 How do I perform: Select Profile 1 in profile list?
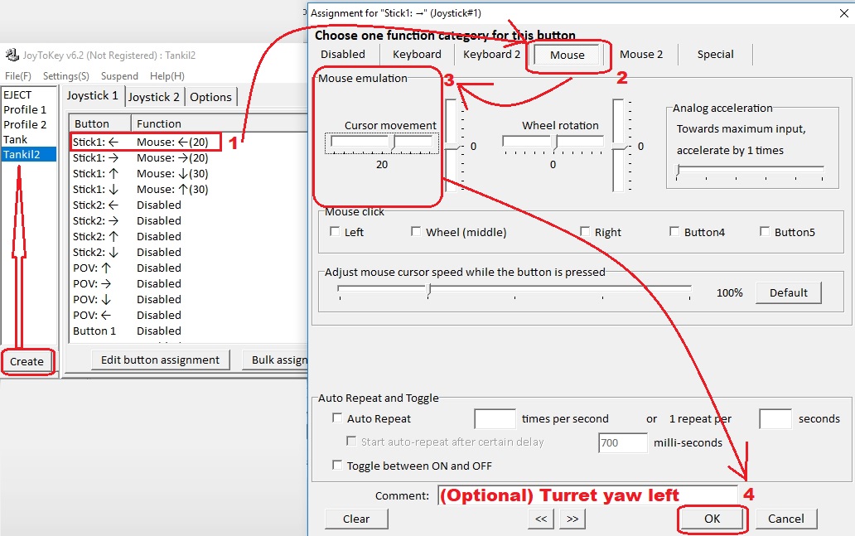click(29, 109)
